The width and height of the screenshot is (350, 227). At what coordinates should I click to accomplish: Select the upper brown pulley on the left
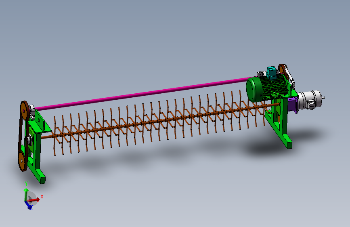pyautogui.click(x=24, y=111)
